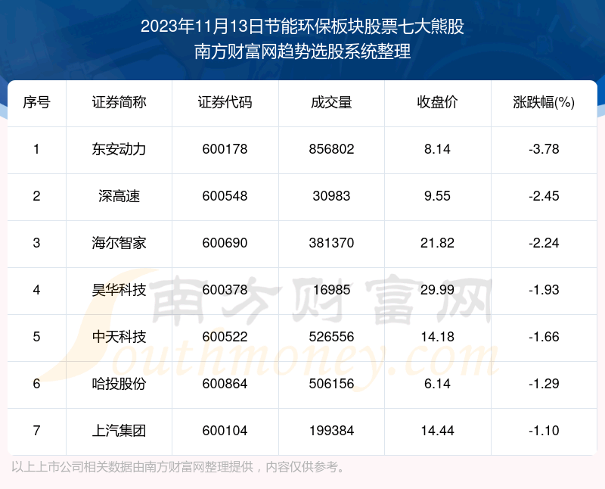Click row number 5 in 序号 column
605x489 pixels.
point(36,337)
